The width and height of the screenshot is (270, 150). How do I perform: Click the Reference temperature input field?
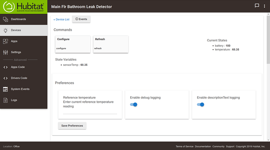90,111
